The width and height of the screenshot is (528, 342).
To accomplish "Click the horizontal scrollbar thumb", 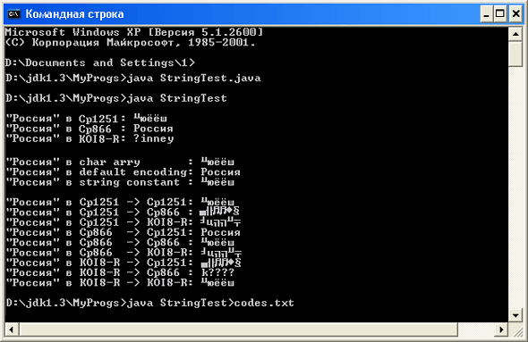I will click(x=238, y=329).
